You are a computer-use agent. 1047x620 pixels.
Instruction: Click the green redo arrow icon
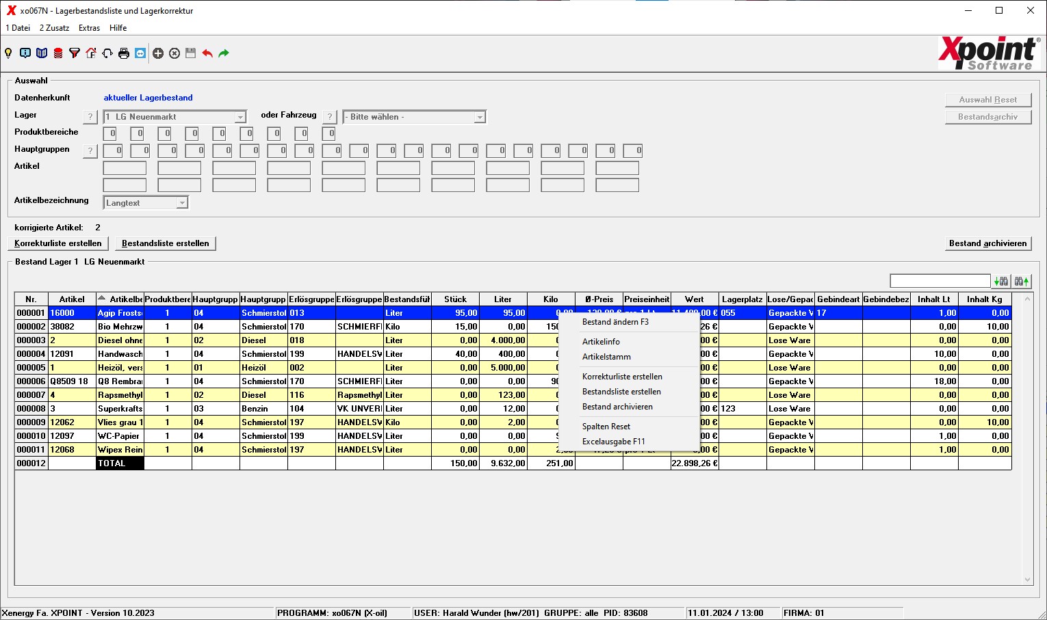click(224, 53)
